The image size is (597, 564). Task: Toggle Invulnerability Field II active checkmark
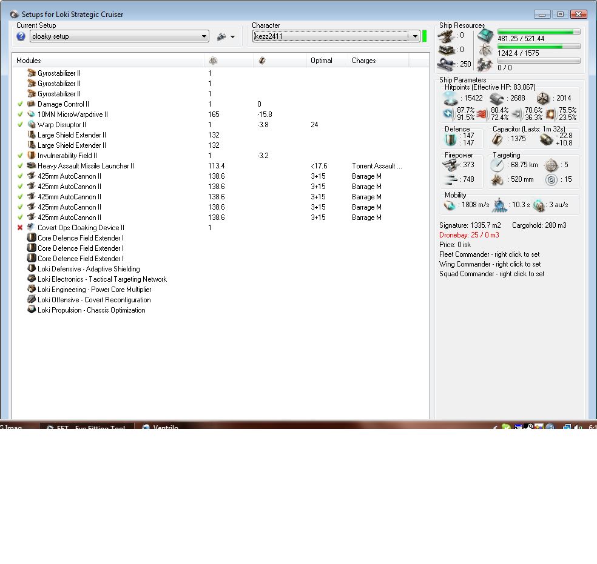(x=20, y=156)
